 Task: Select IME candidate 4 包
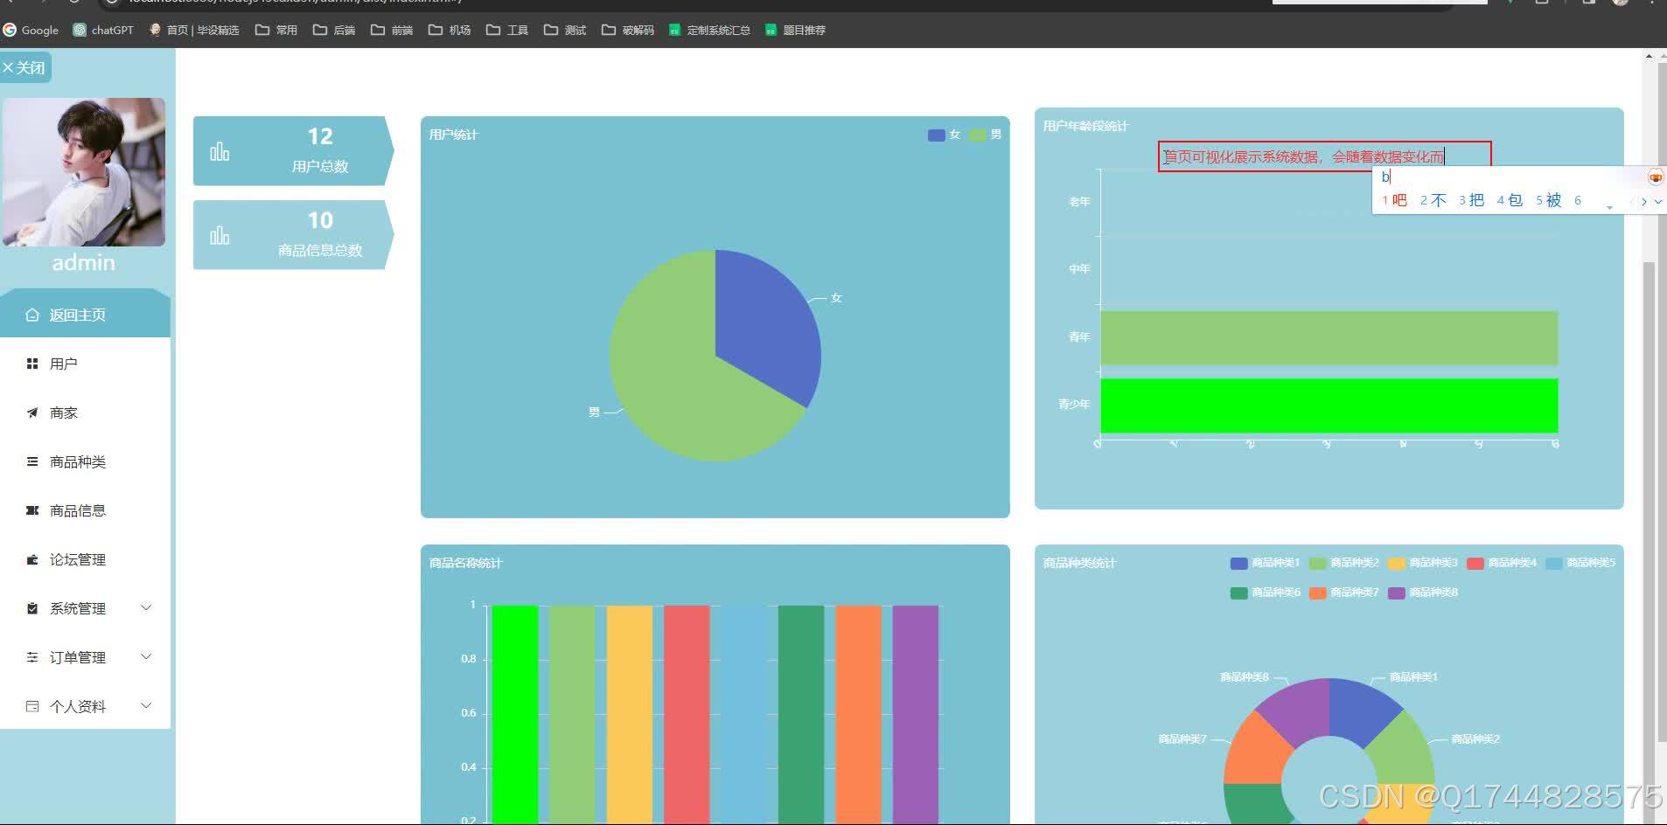click(1510, 200)
